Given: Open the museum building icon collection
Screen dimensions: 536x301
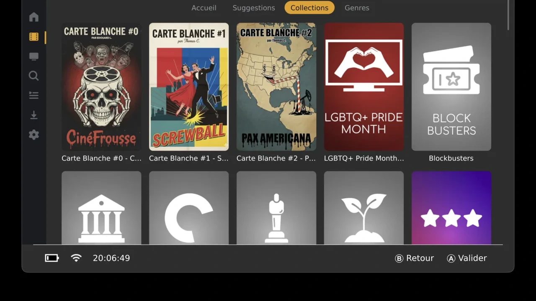Looking at the screenshot, I should click(x=101, y=208).
